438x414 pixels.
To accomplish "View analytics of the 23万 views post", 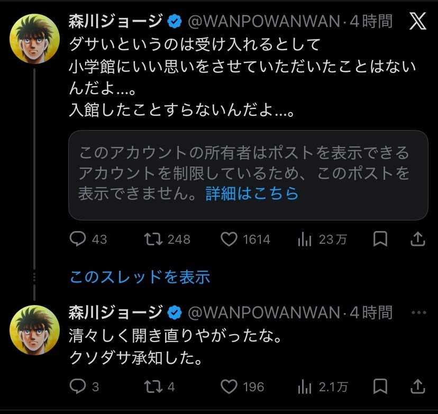I will [x=305, y=240].
